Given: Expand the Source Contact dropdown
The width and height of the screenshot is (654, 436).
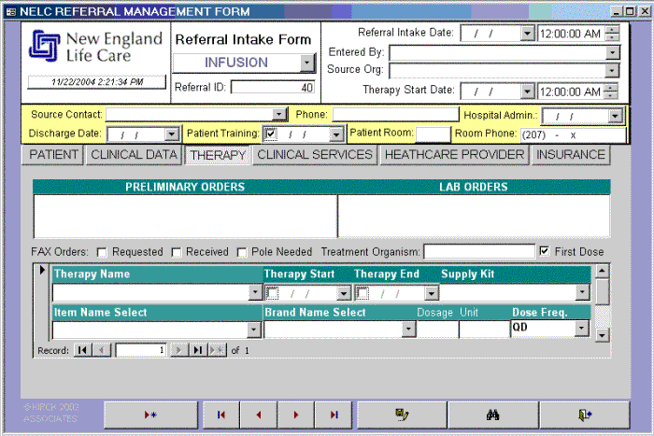Looking at the screenshot, I should pos(278,114).
